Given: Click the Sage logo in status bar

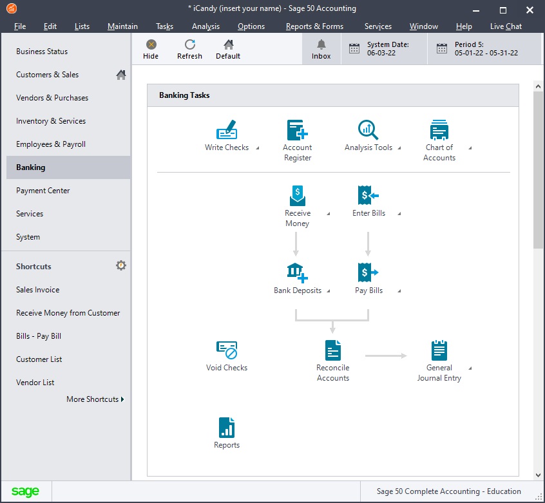Looking at the screenshot, I should pyautogui.click(x=25, y=491).
